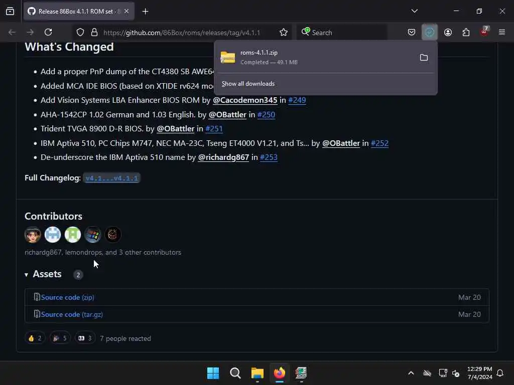Click the eyes reaction with 3
The width and height of the screenshot is (514, 385).
tap(85, 338)
